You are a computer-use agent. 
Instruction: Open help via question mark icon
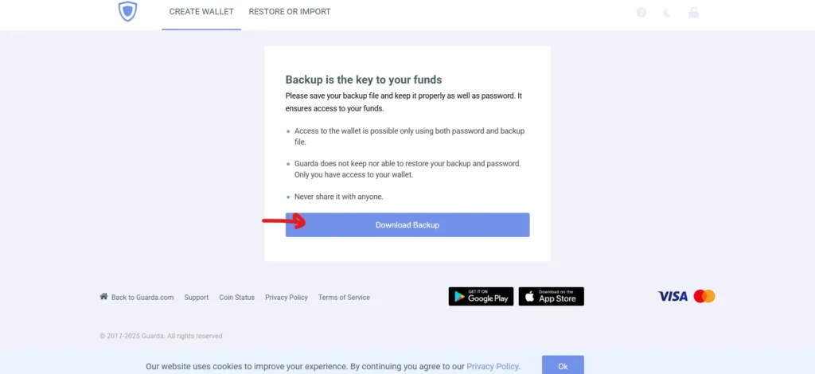point(641,13)
